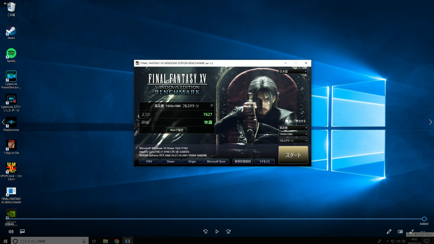Click the active app icon on taskbar
The image size is (434, 244).
[127, 241]
